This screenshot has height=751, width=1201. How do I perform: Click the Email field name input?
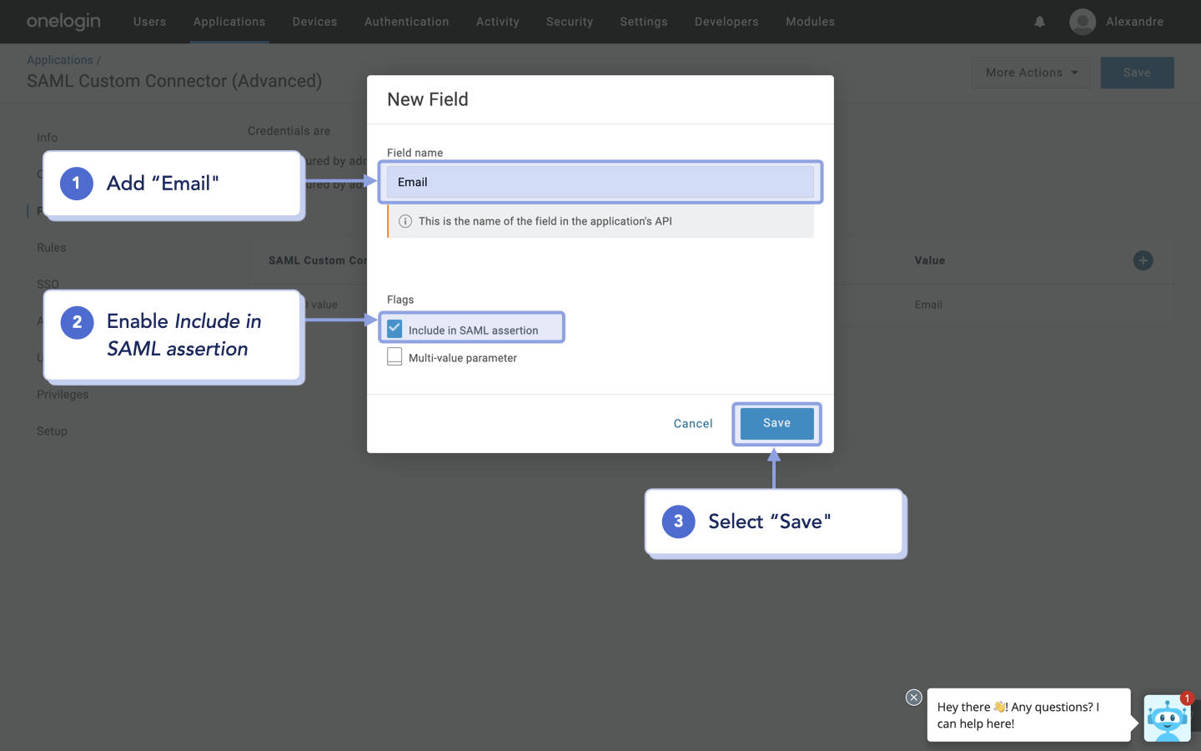pos(600,182)
